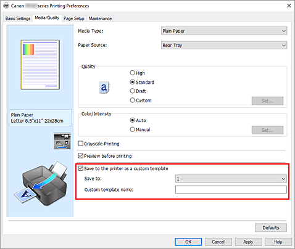Open the Media Type dropdown

224,31
